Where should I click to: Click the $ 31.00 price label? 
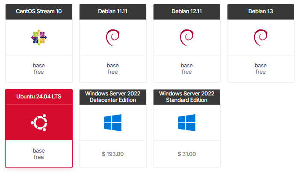tap(186, 154)
